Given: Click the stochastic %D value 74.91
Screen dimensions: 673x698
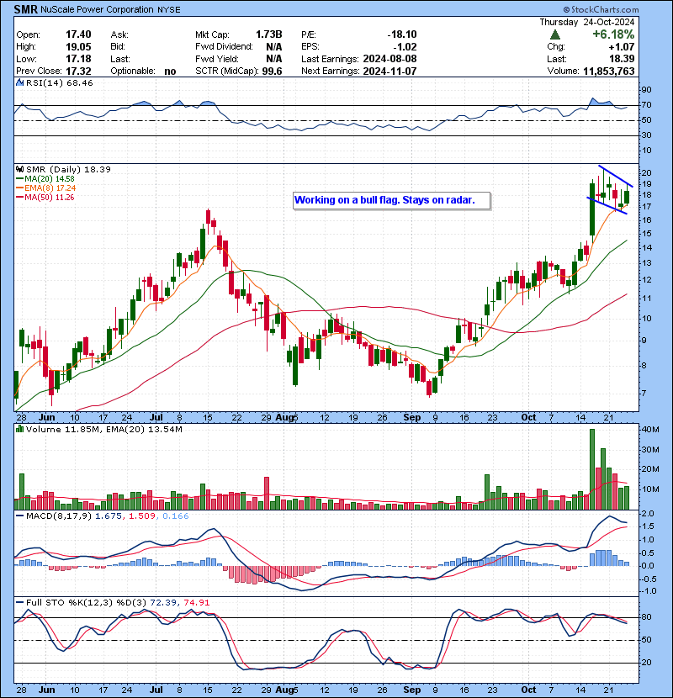Looking at the screenshot, I should point(196,602).
